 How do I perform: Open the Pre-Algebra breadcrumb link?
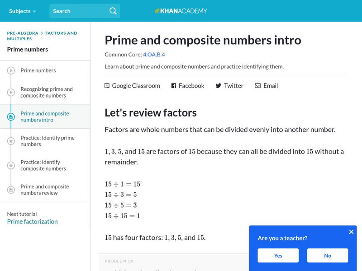[x=23, y=33]
